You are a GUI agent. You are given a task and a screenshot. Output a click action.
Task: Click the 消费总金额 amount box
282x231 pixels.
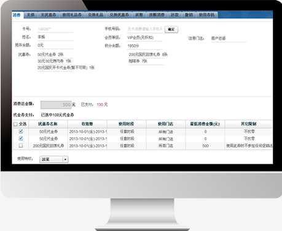pyautogui.click(x=56, y=105)
